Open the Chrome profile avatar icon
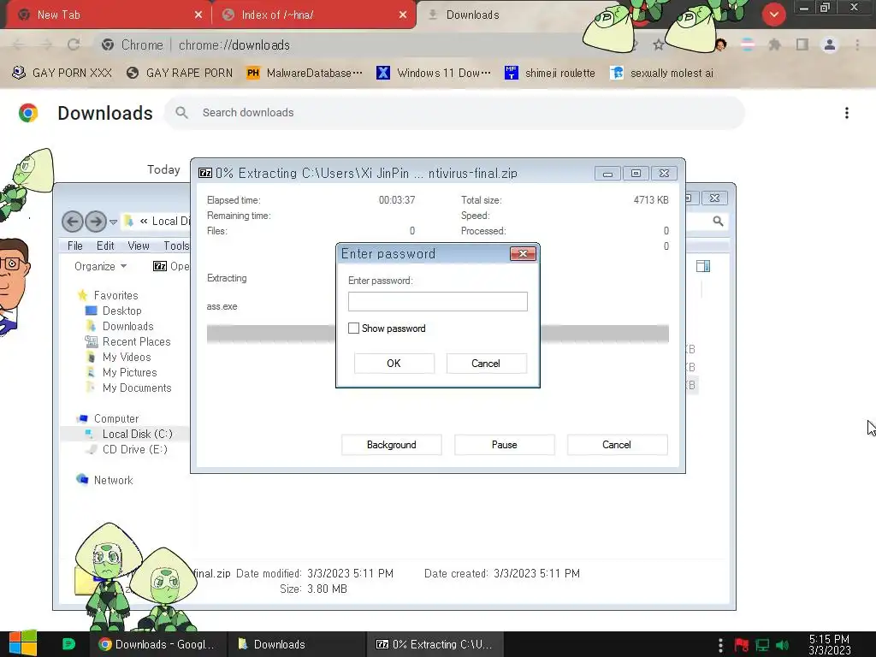This screenshot has width=876, height=657. click(830, 44)
